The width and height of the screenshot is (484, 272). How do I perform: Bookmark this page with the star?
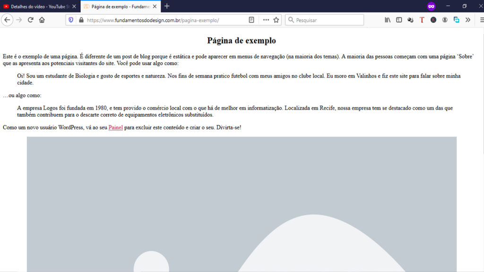[x=276, y=20]
